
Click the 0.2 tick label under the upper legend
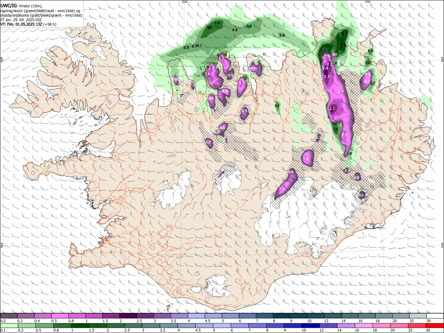2,321
